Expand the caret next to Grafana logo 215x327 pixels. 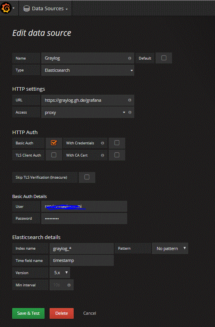coord(13,8)
